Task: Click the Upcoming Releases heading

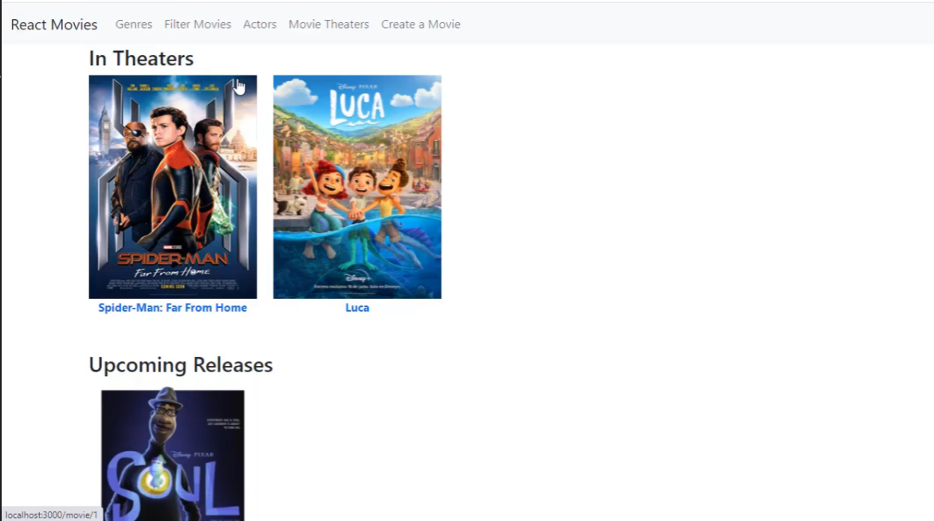Action: [x=180, y=364]
